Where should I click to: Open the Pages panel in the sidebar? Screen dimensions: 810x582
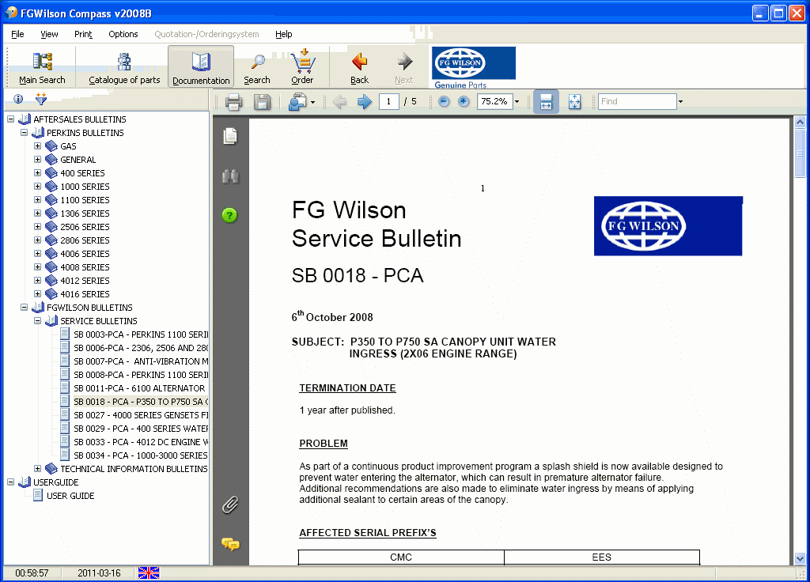(230, 136)
